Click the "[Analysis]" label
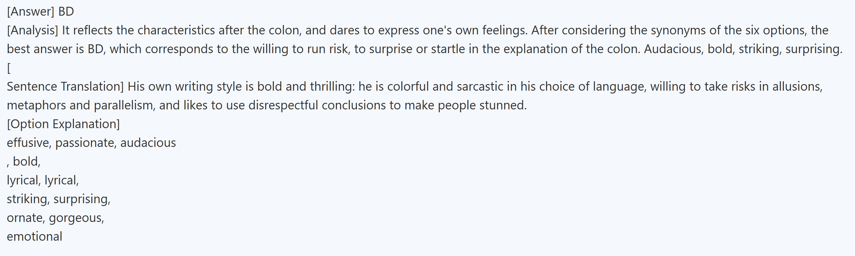Viewport: 855px width, 256px height. pos(32,30)
